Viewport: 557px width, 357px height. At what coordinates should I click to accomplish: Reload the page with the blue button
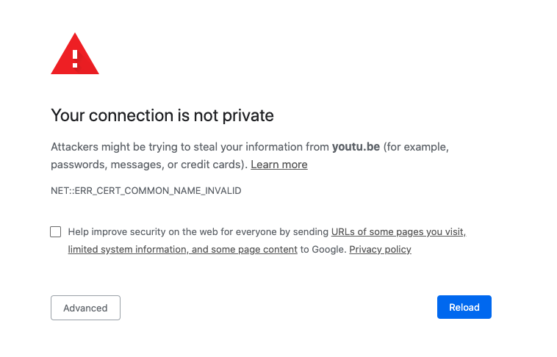click(464, 307)
